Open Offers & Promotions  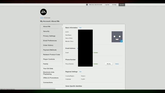point(51,78)
